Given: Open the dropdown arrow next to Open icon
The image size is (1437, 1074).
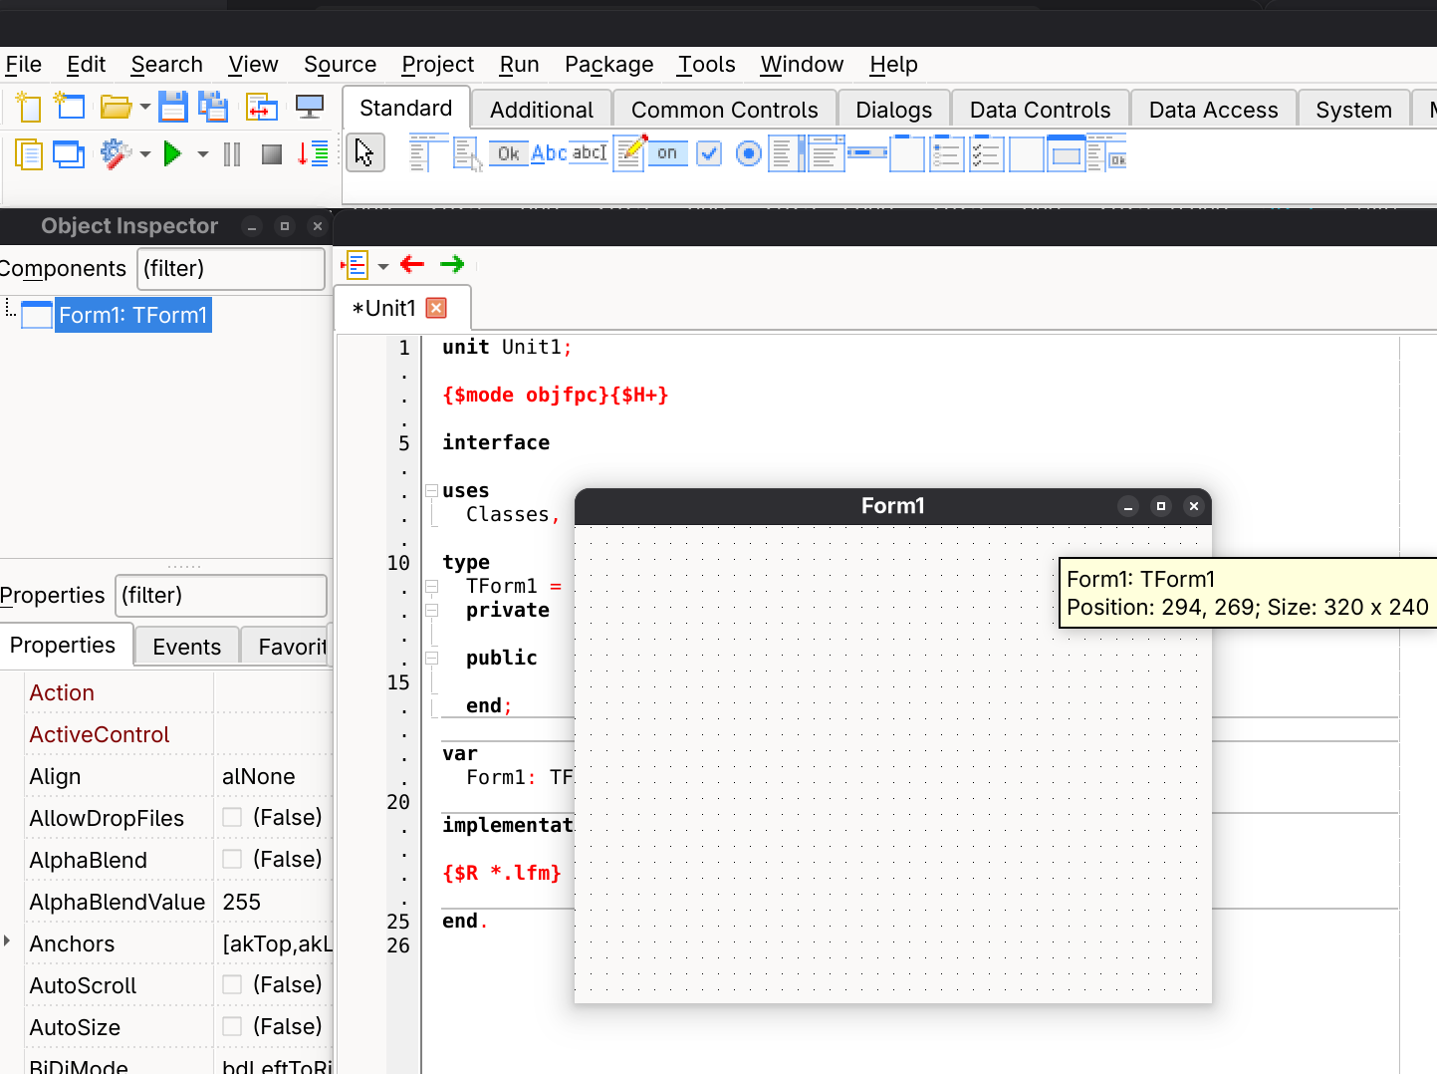Looking at the screenshot, I should [145, 107].
